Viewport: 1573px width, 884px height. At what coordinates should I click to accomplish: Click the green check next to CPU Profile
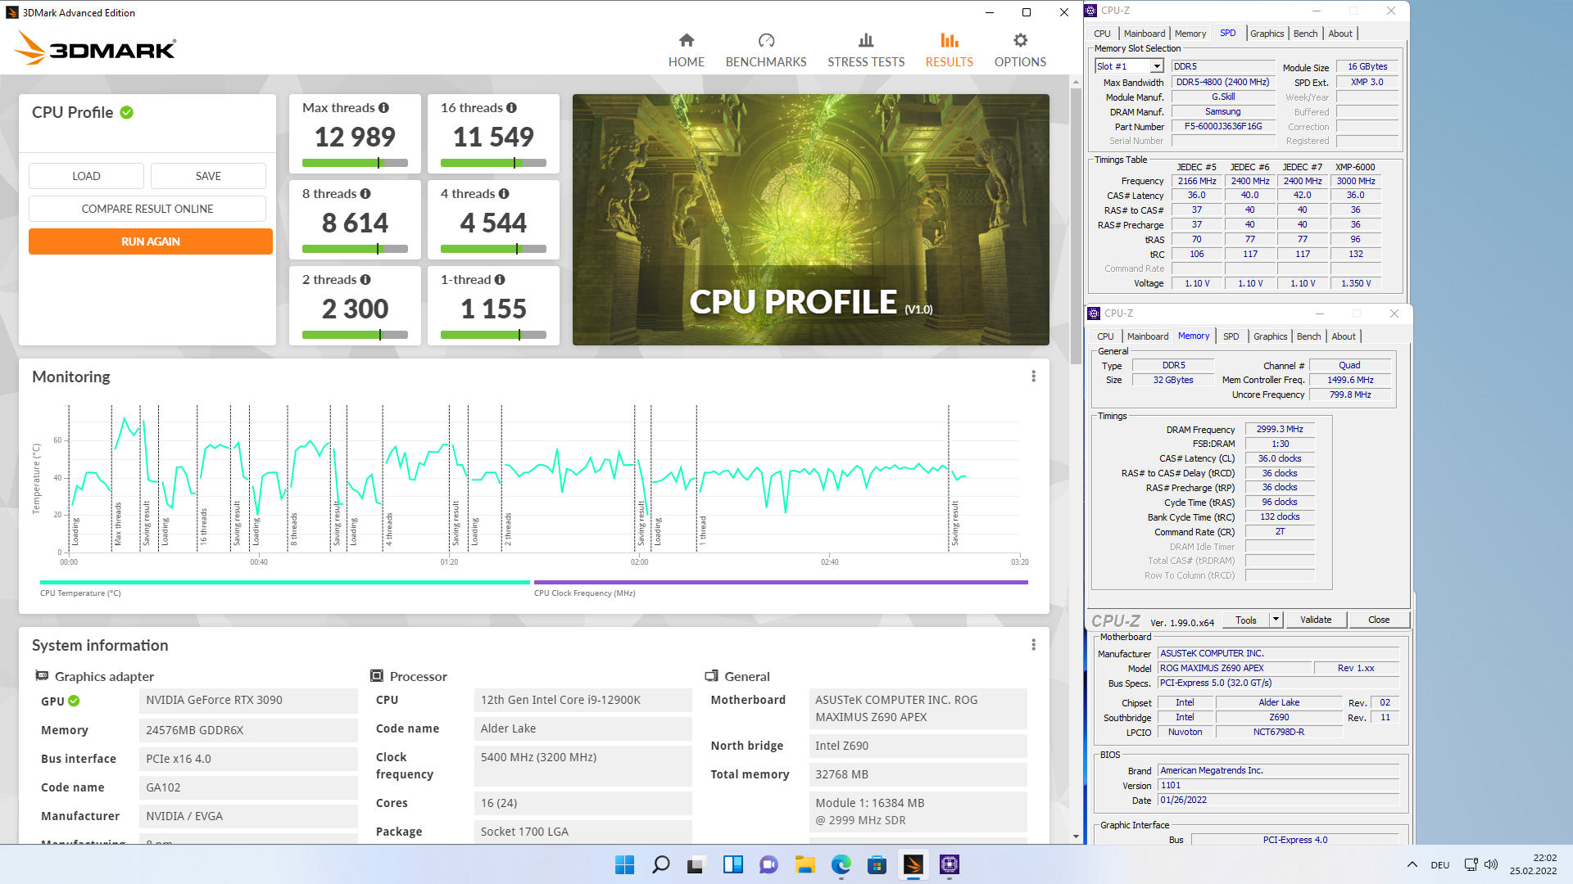[127, 112]
